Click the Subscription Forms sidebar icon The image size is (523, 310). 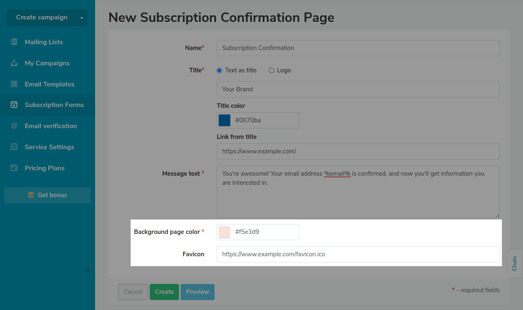(x=14, y=105)
